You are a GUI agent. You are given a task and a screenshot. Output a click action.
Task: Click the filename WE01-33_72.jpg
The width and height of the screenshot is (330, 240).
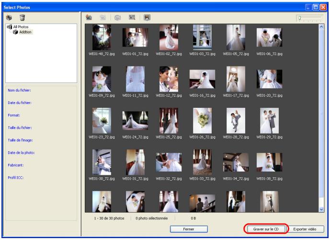point(202,179)
